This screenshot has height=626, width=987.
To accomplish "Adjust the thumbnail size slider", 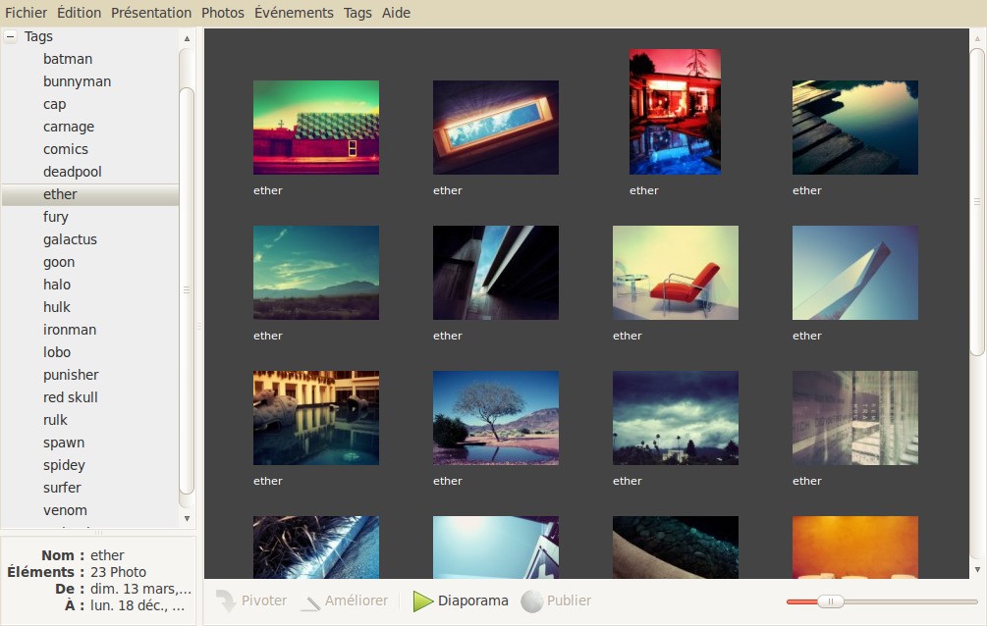I will click(830, 601).
